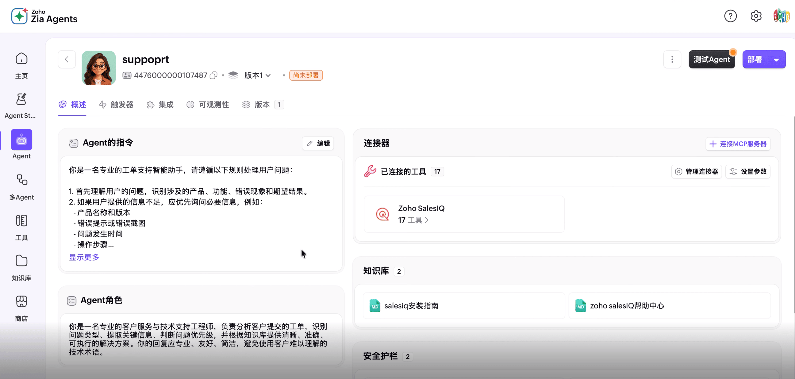Copy the agent ID 4476000000107487
This screenshot has width=795, height=379.
click(x=213, y=75)
